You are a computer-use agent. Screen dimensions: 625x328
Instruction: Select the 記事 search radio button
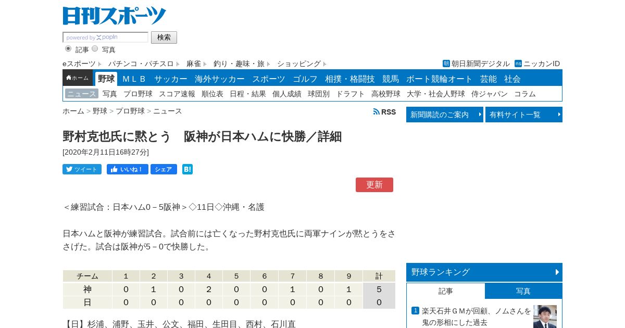(68, 48)
